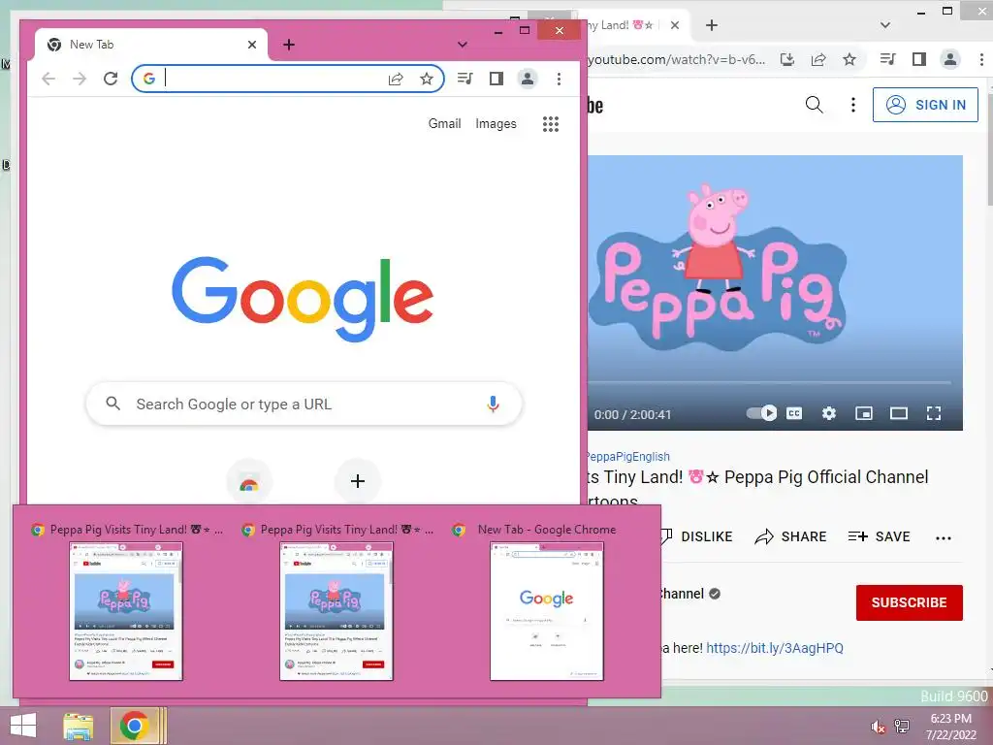Go back in New Tab window
The height and width of the screenshot is (745, 993).
48,79
